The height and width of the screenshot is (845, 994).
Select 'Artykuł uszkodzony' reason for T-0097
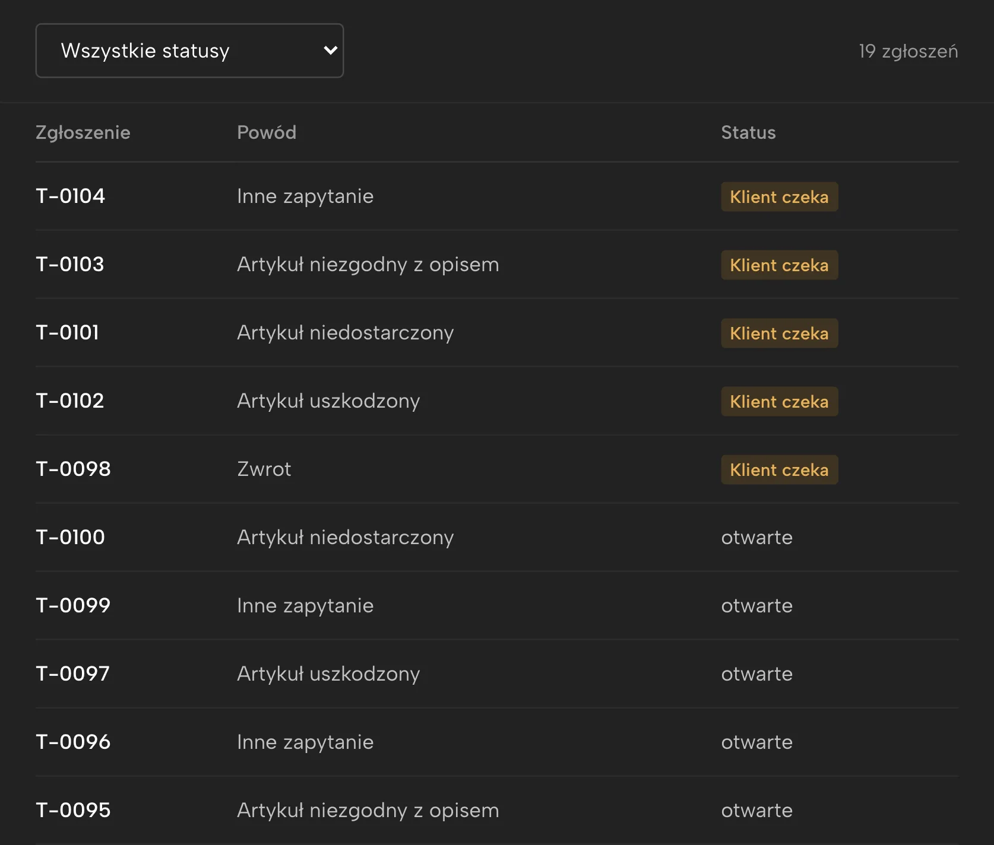pyautogui.click(x=328, y=674)
